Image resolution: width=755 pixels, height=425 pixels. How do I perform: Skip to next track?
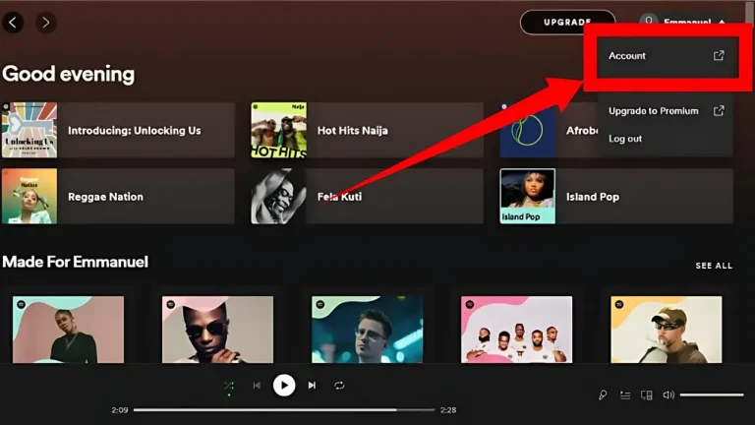point(312,386)
